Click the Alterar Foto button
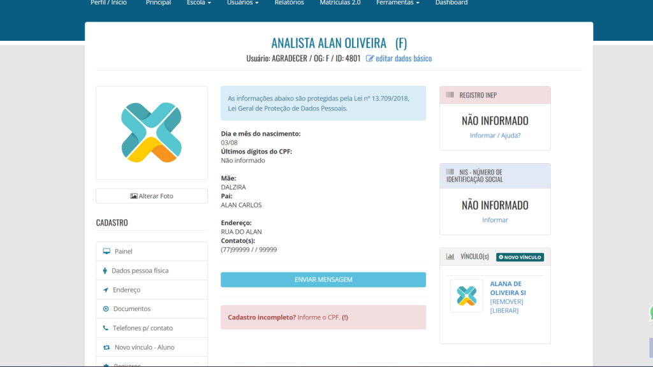 (x=152, y=196)
